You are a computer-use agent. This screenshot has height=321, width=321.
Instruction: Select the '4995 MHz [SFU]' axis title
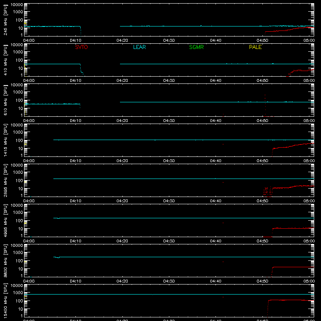point(5,220)
